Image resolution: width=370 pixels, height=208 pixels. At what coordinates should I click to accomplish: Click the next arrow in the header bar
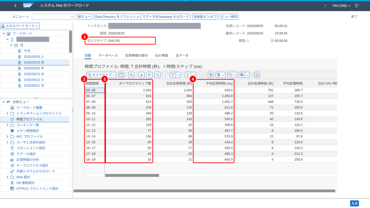(325, 5)
